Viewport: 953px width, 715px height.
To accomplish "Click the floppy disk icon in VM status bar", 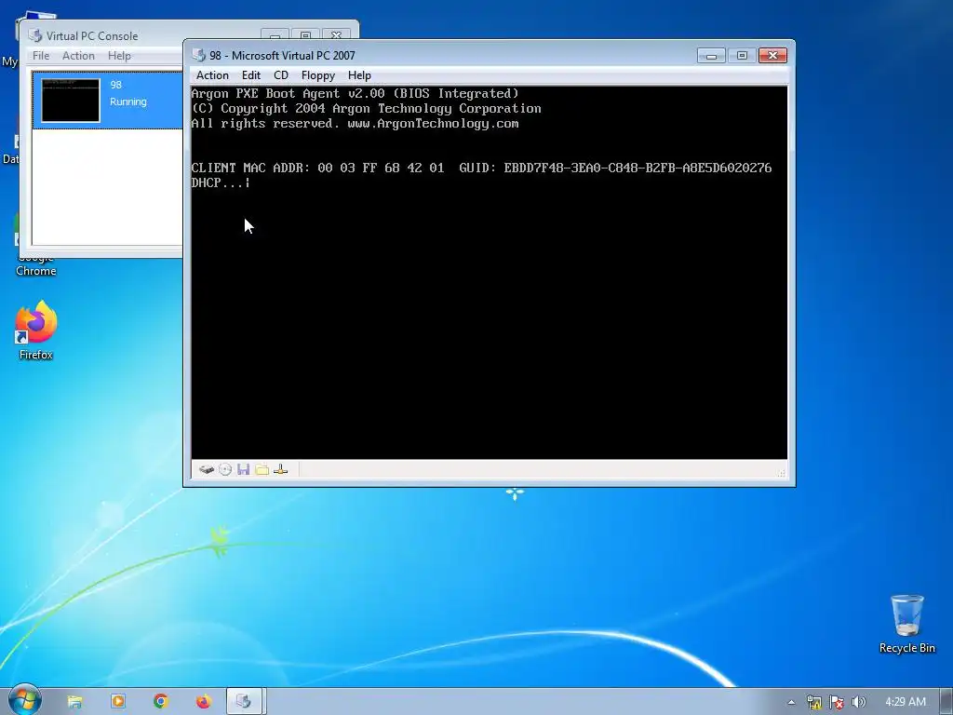I will (244, 469).
